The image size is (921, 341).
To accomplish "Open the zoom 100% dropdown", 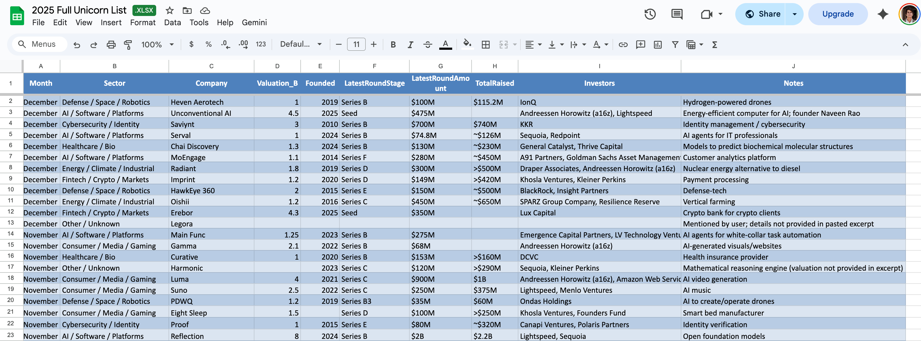I will 157,45.
